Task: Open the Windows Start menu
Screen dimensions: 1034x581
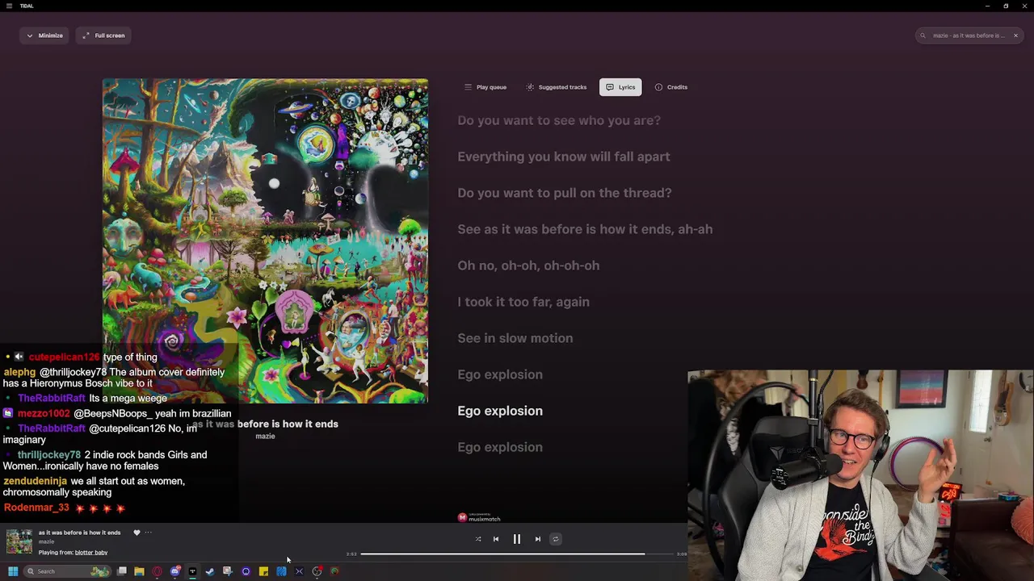Action: point(13,571)
